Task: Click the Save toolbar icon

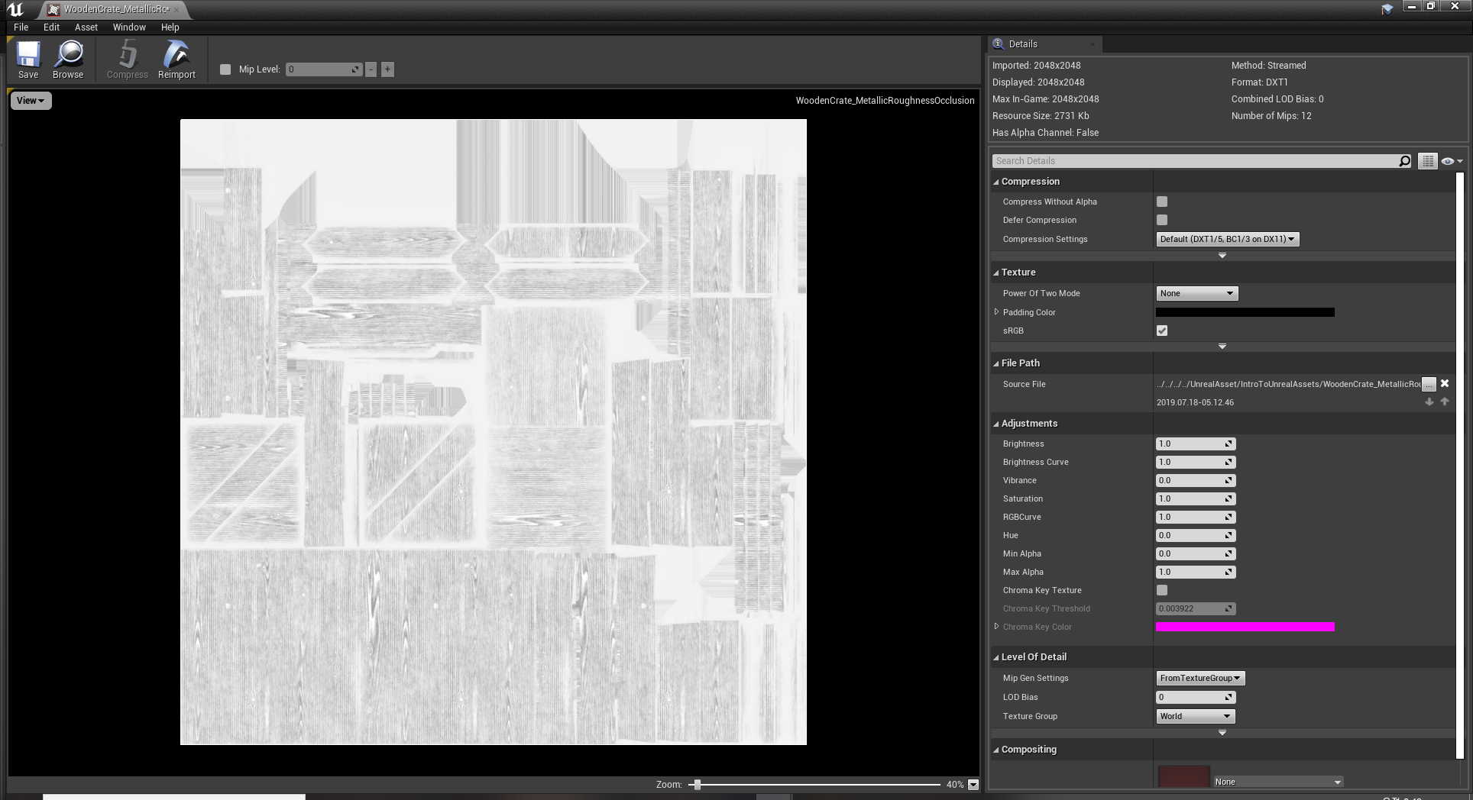Action: tap(28, 60)
